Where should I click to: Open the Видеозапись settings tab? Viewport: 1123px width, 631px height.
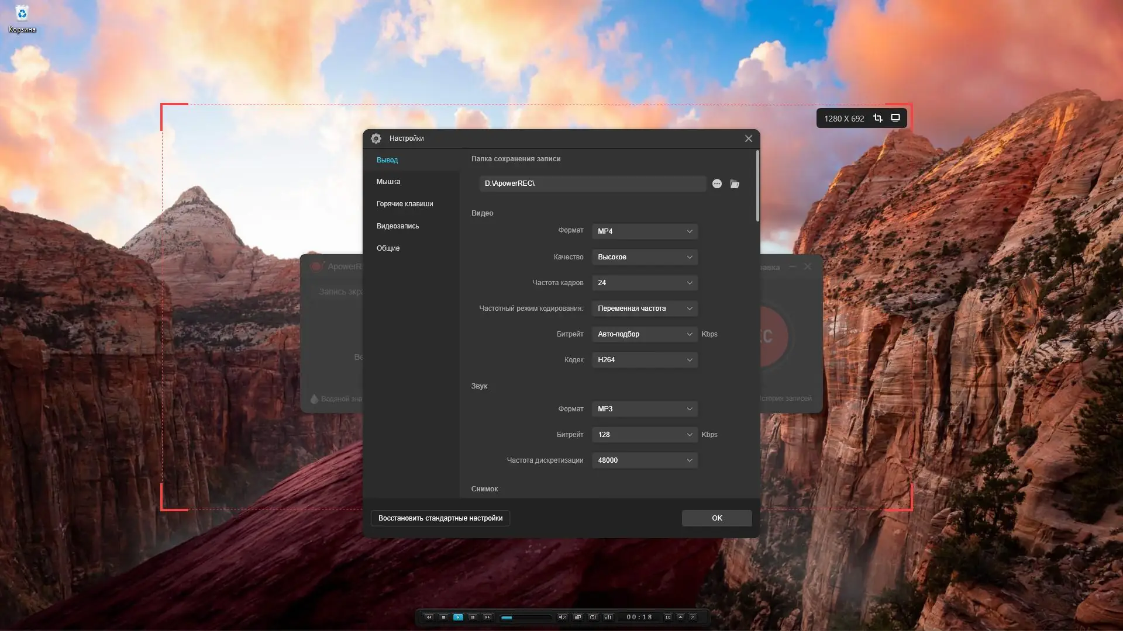point(398,226)
